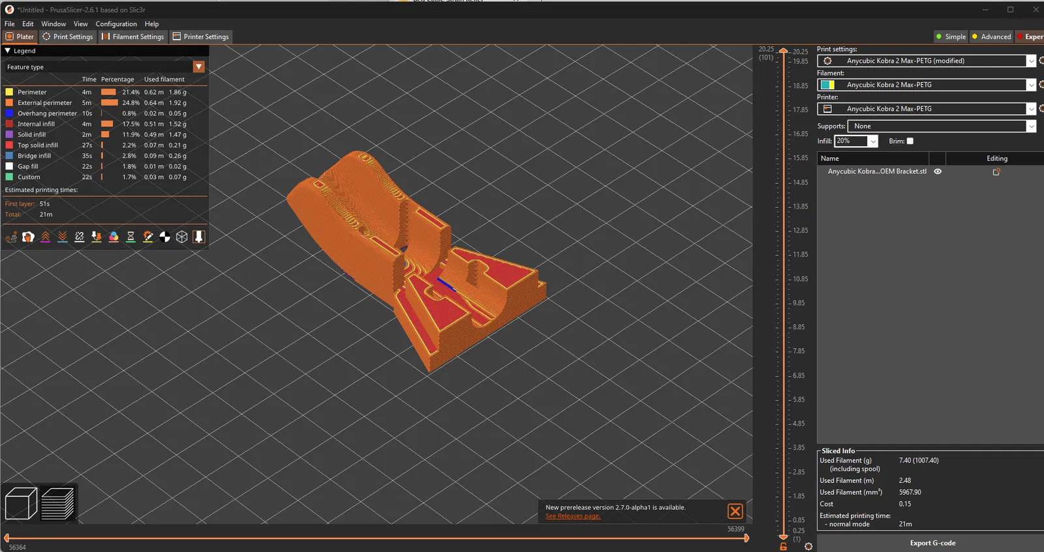1044x552 pixels.
Task: Open the Filament preset dropdown
Action: [x=1031, y=85]
